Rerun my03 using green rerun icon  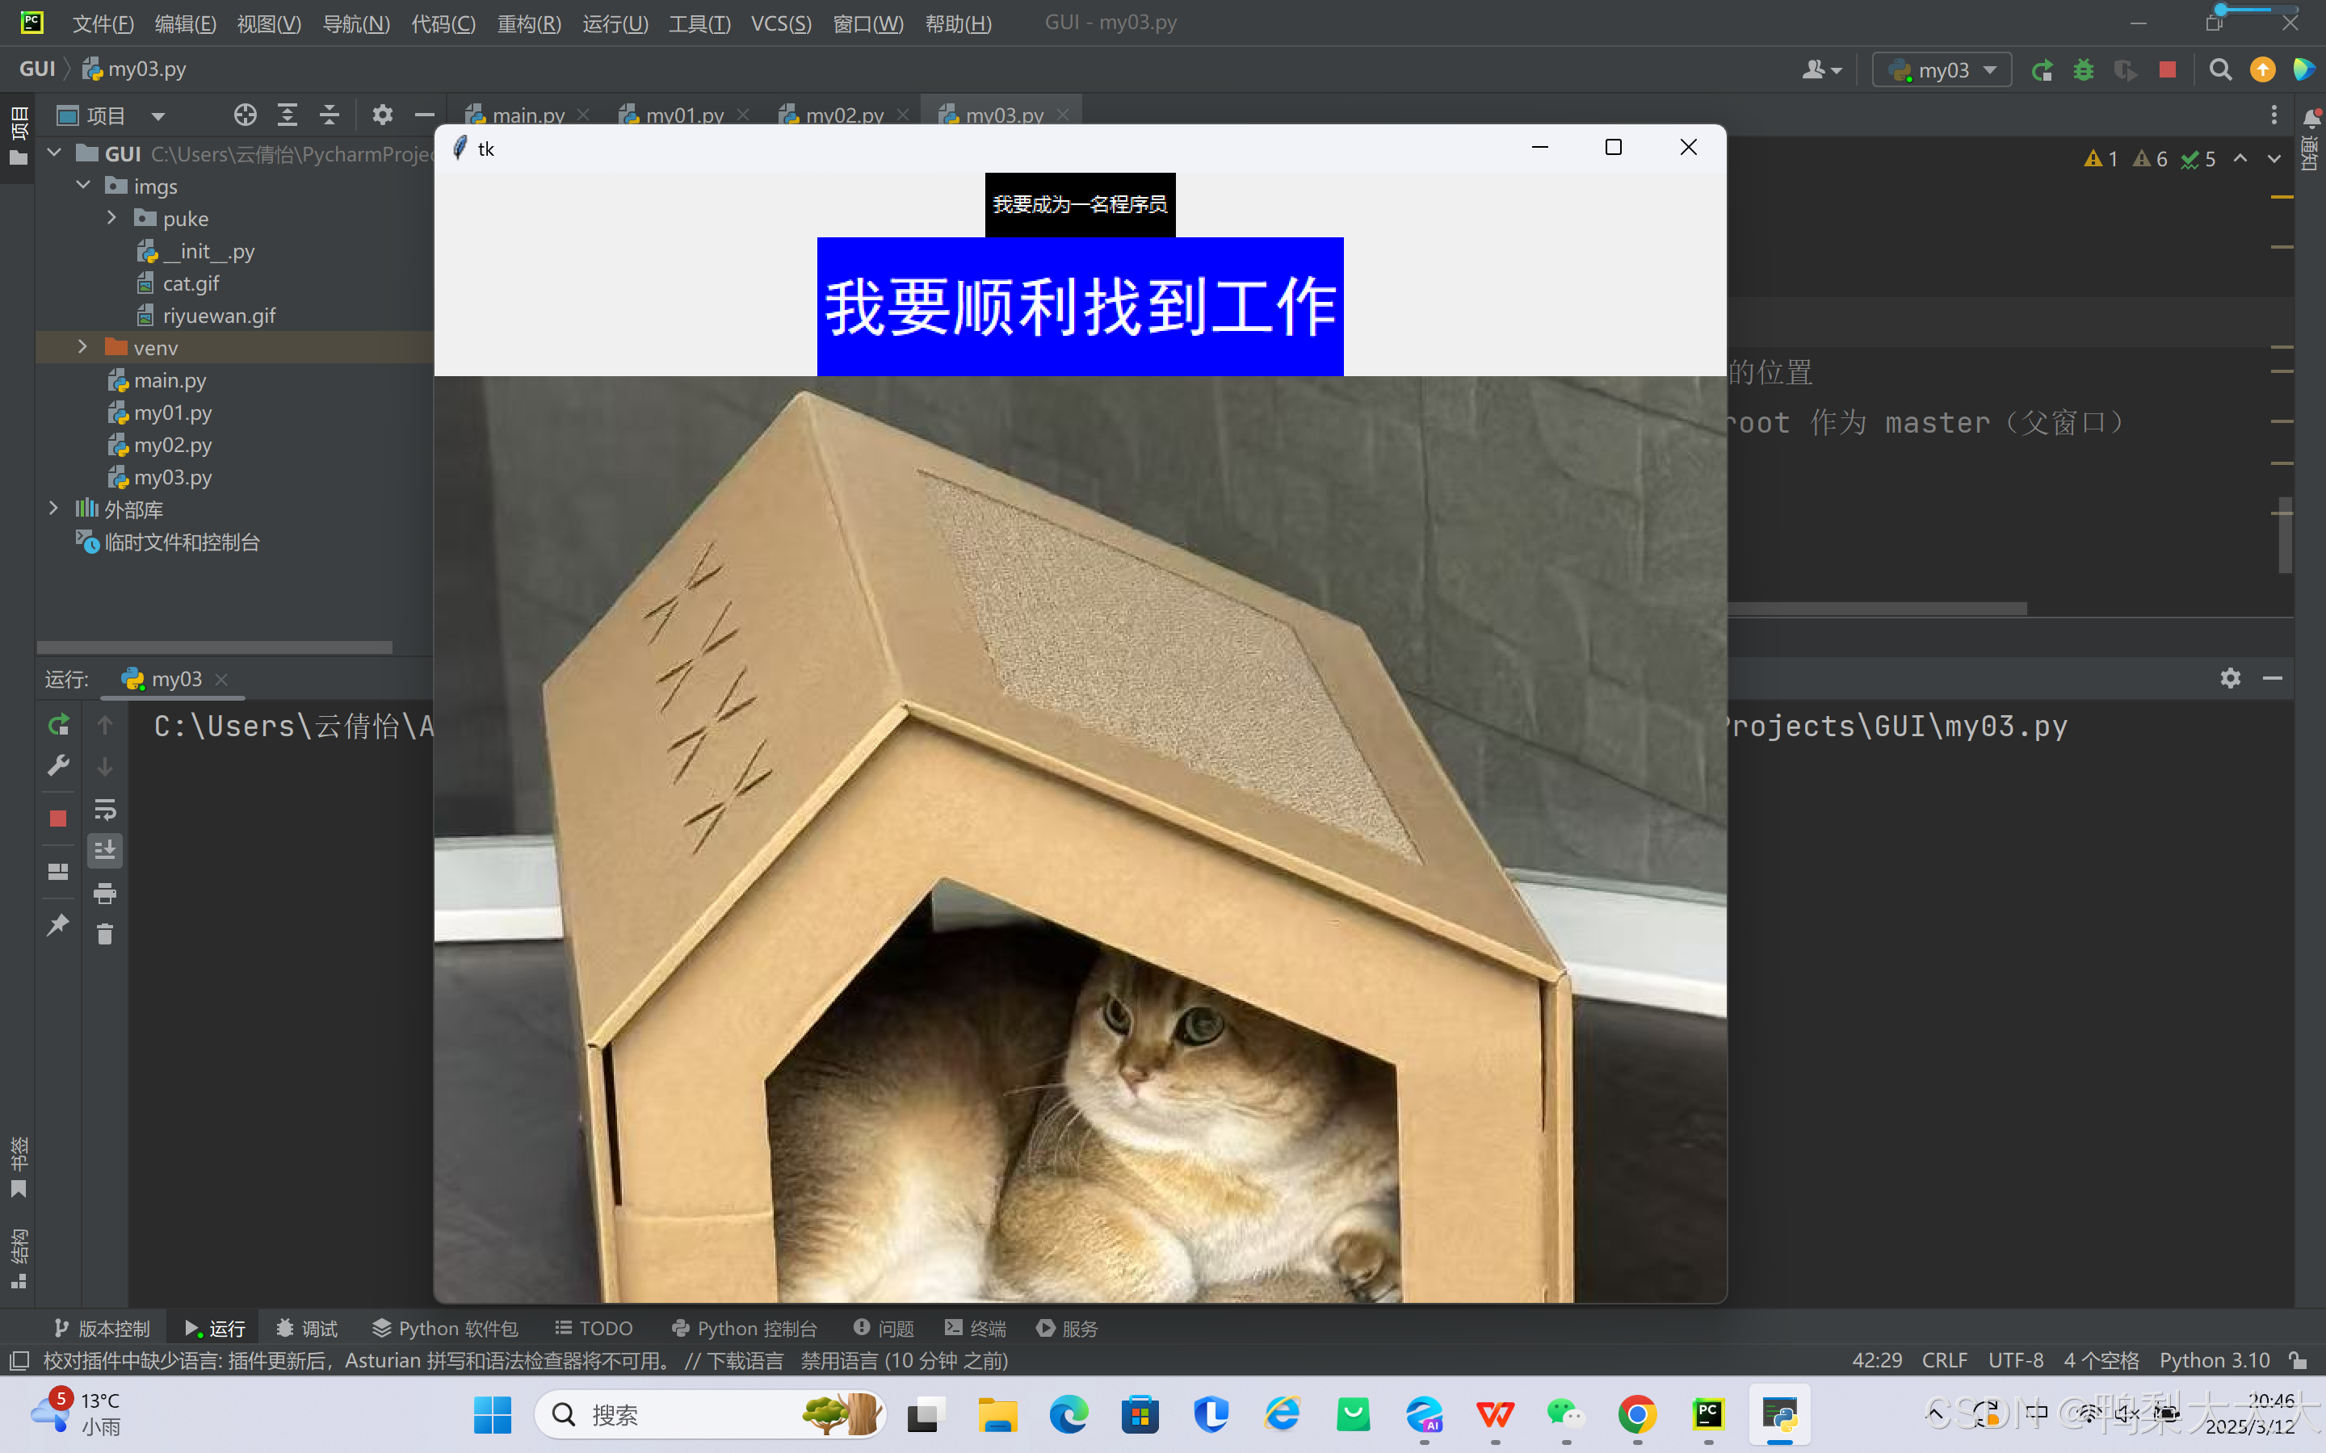click(x=57, y=725)
